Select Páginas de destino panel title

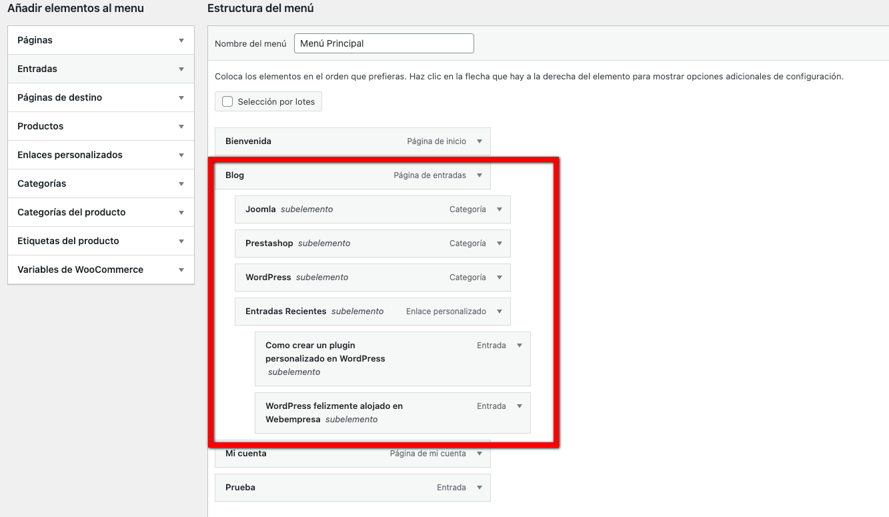pyautogui.click(x=60, y=97)
